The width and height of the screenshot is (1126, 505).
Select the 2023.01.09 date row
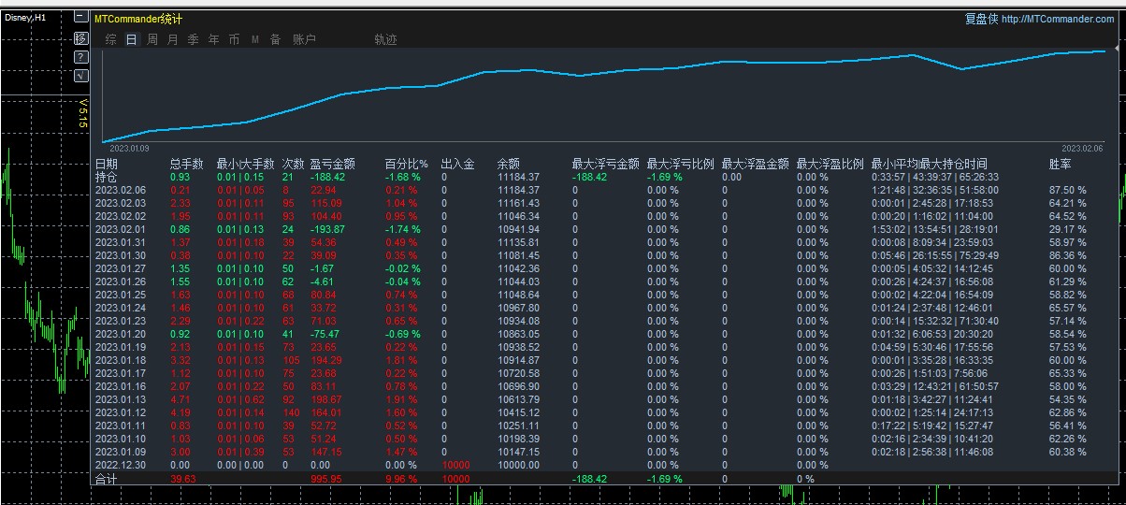(121, 452)
